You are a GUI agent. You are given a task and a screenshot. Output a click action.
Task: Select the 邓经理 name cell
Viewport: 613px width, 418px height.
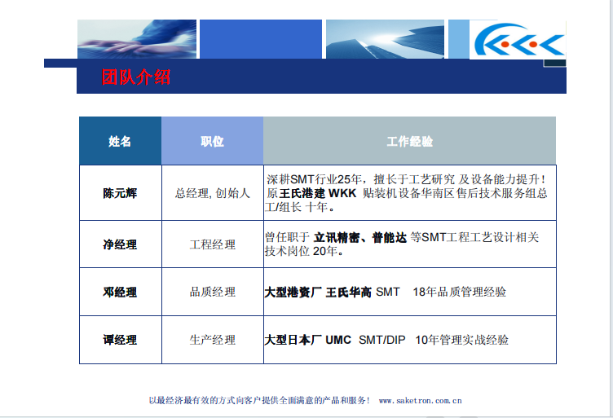coord(120,292)
